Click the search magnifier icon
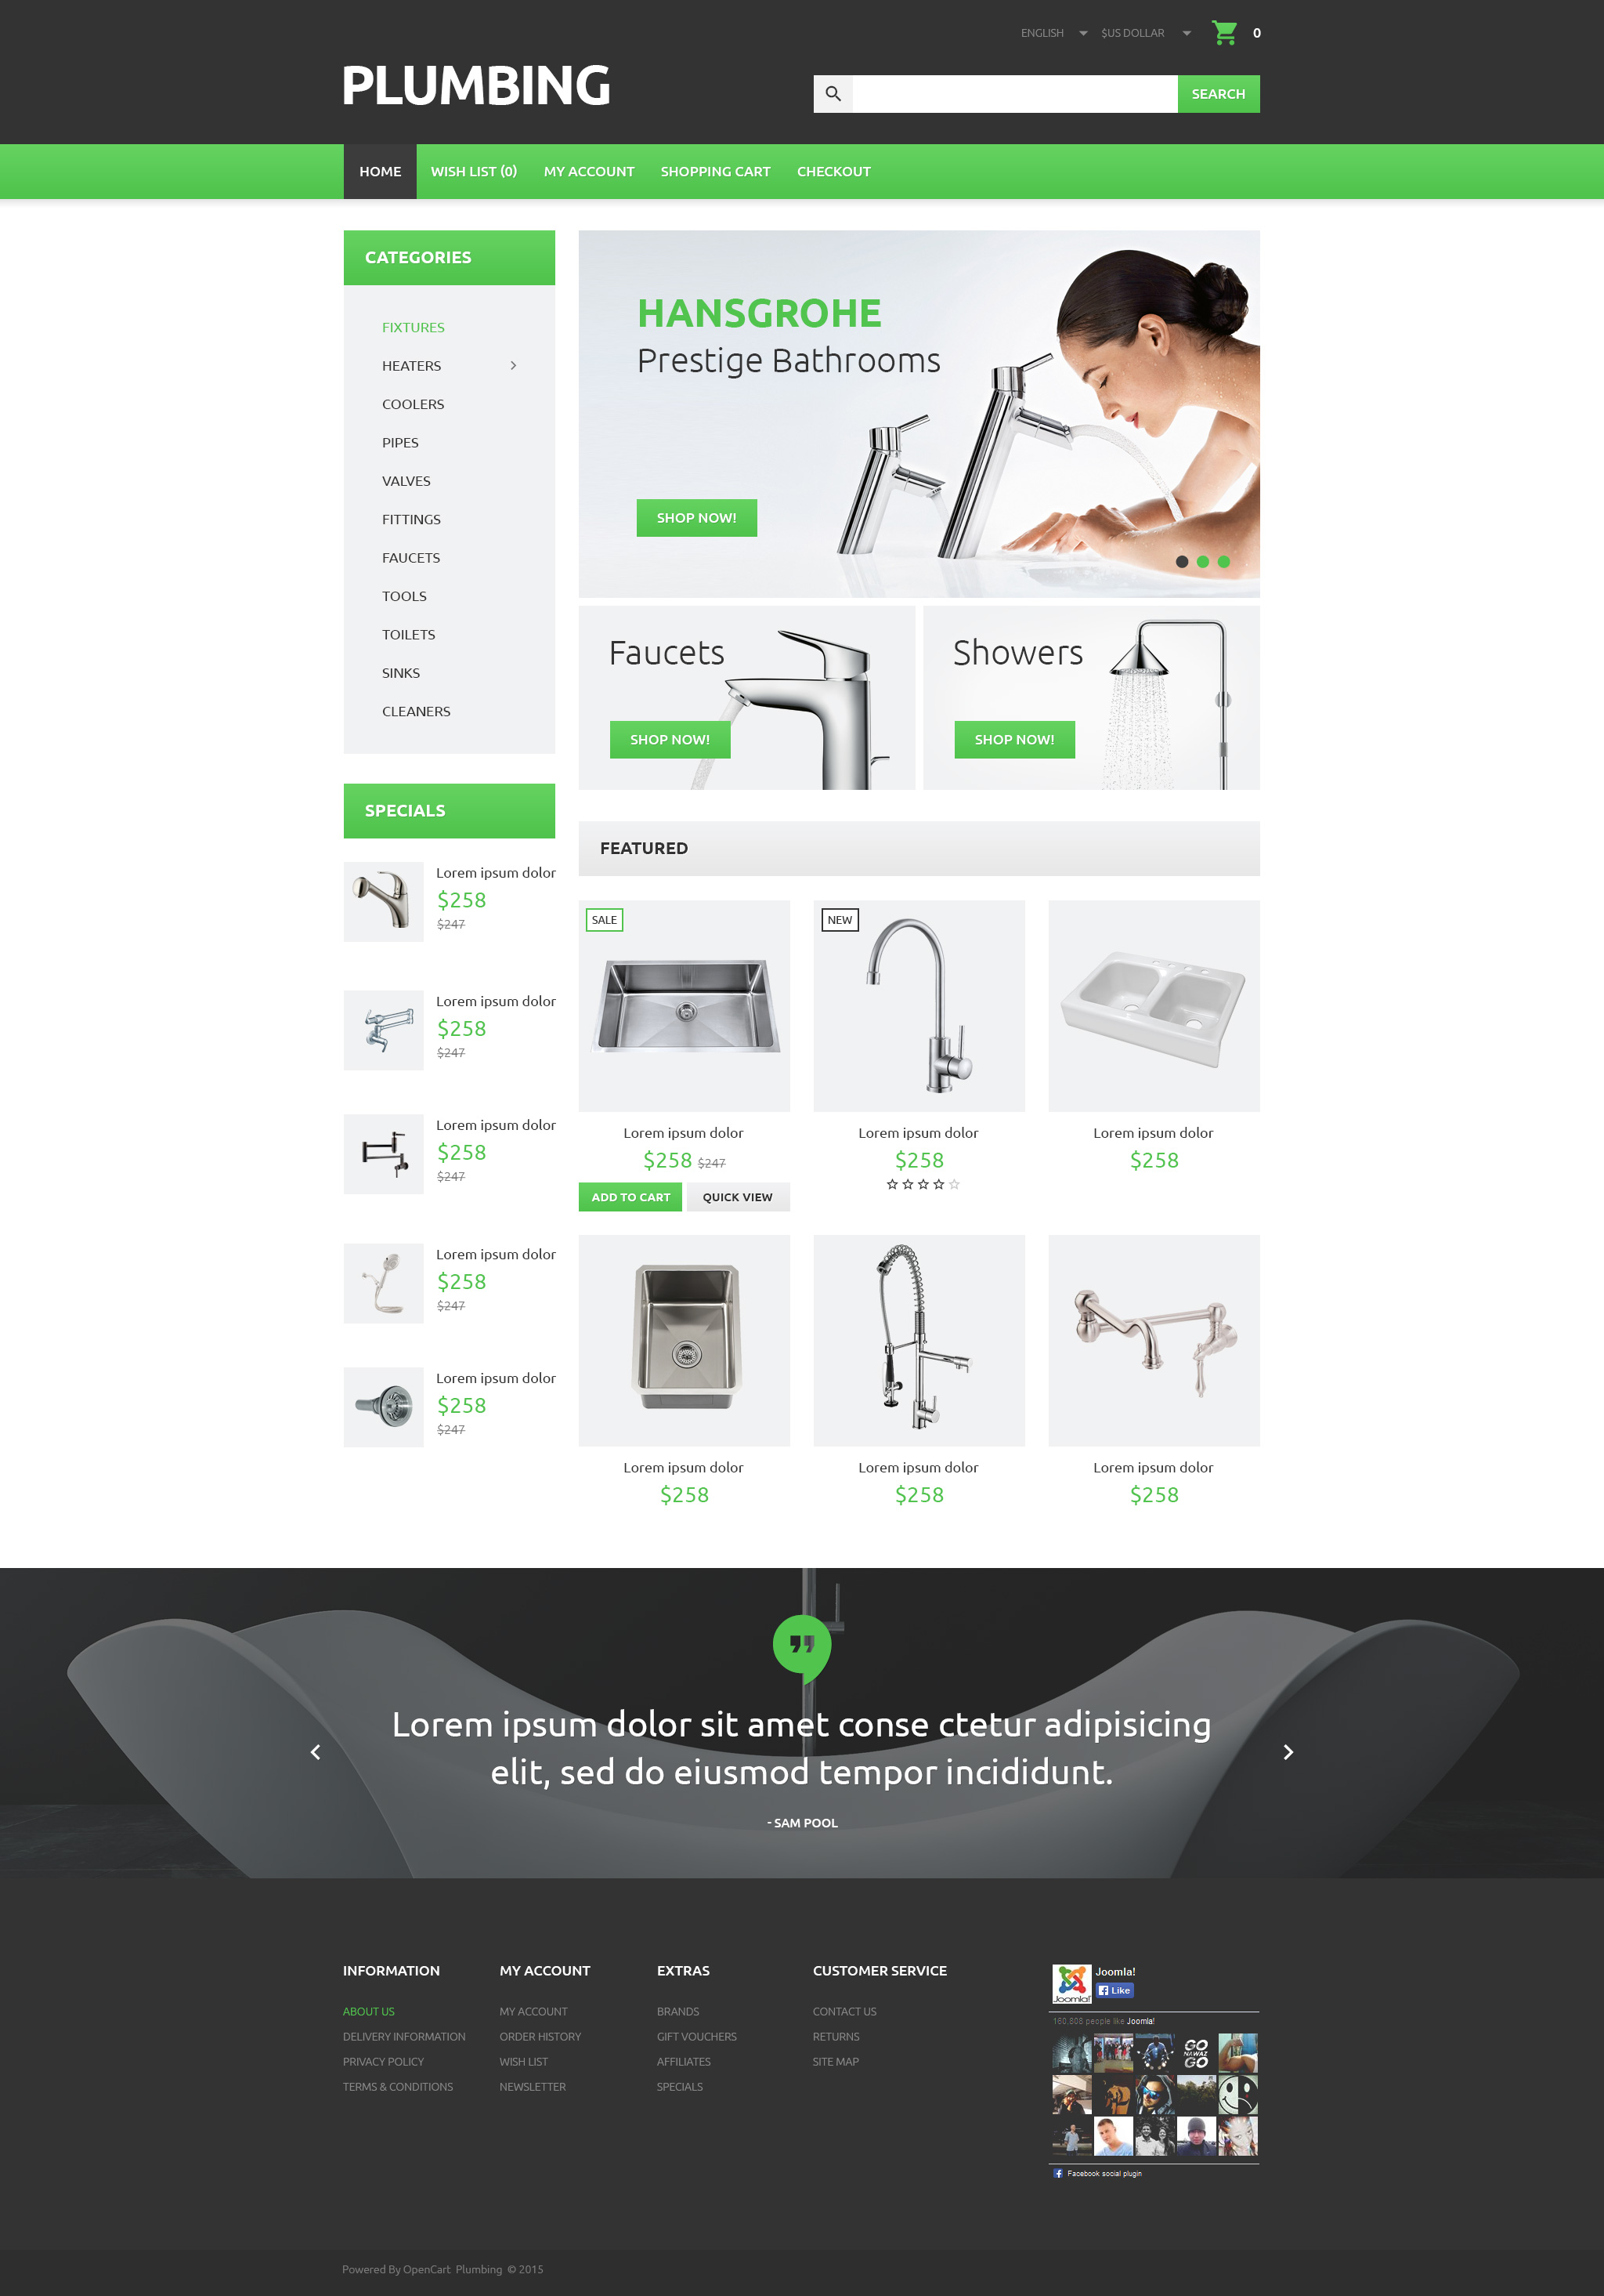Screen dimensions: 1604x2296 [x=833, y=92]
